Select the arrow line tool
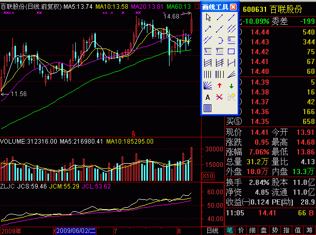Viewport: 316px width, 235px height. tap(208, 29)
